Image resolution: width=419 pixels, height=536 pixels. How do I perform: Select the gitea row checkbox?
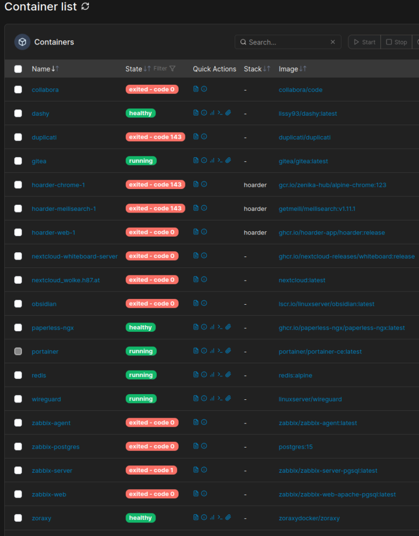(18, 161)
